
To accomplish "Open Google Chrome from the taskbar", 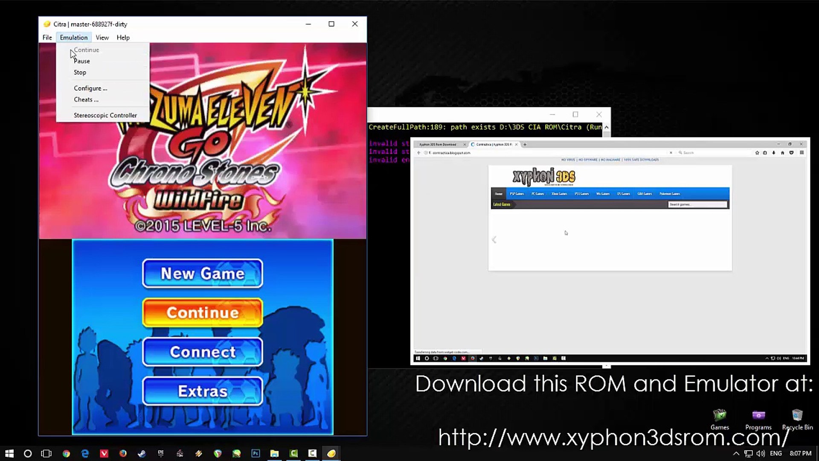I will 66,453.
